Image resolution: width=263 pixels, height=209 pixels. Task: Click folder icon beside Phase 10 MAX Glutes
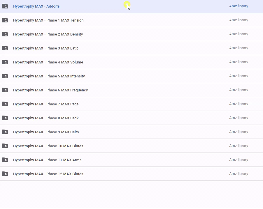(5, 146)
